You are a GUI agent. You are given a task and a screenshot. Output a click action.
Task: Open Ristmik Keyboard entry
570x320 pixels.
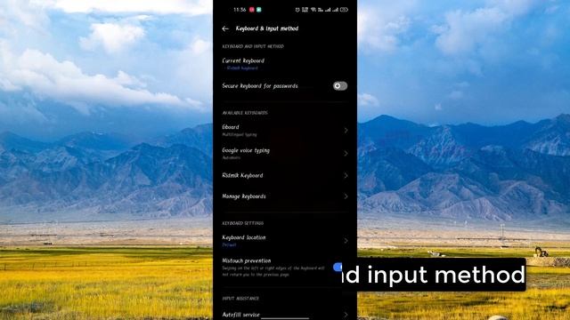[285, 176]
